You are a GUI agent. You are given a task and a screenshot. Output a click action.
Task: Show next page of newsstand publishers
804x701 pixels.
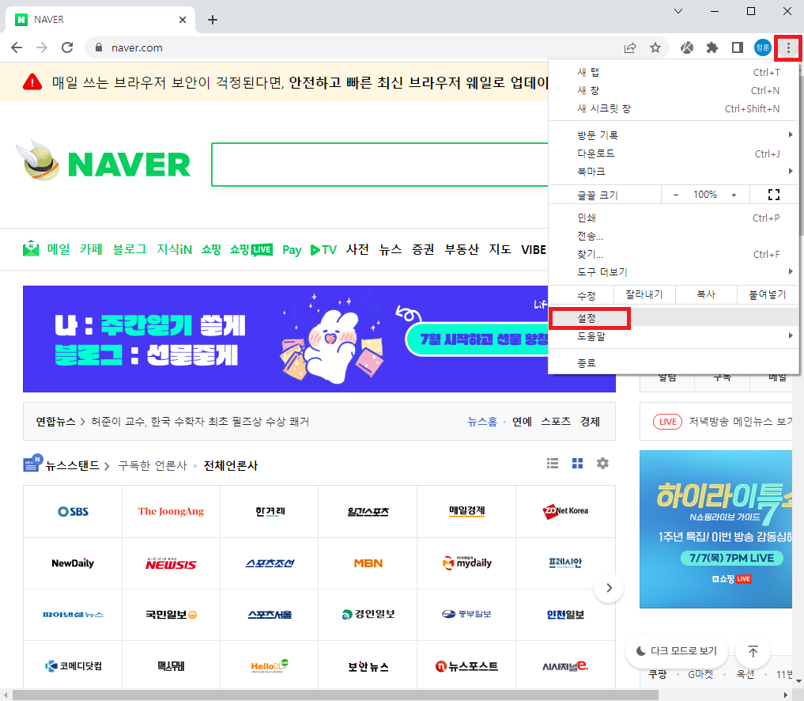point(609,588)
